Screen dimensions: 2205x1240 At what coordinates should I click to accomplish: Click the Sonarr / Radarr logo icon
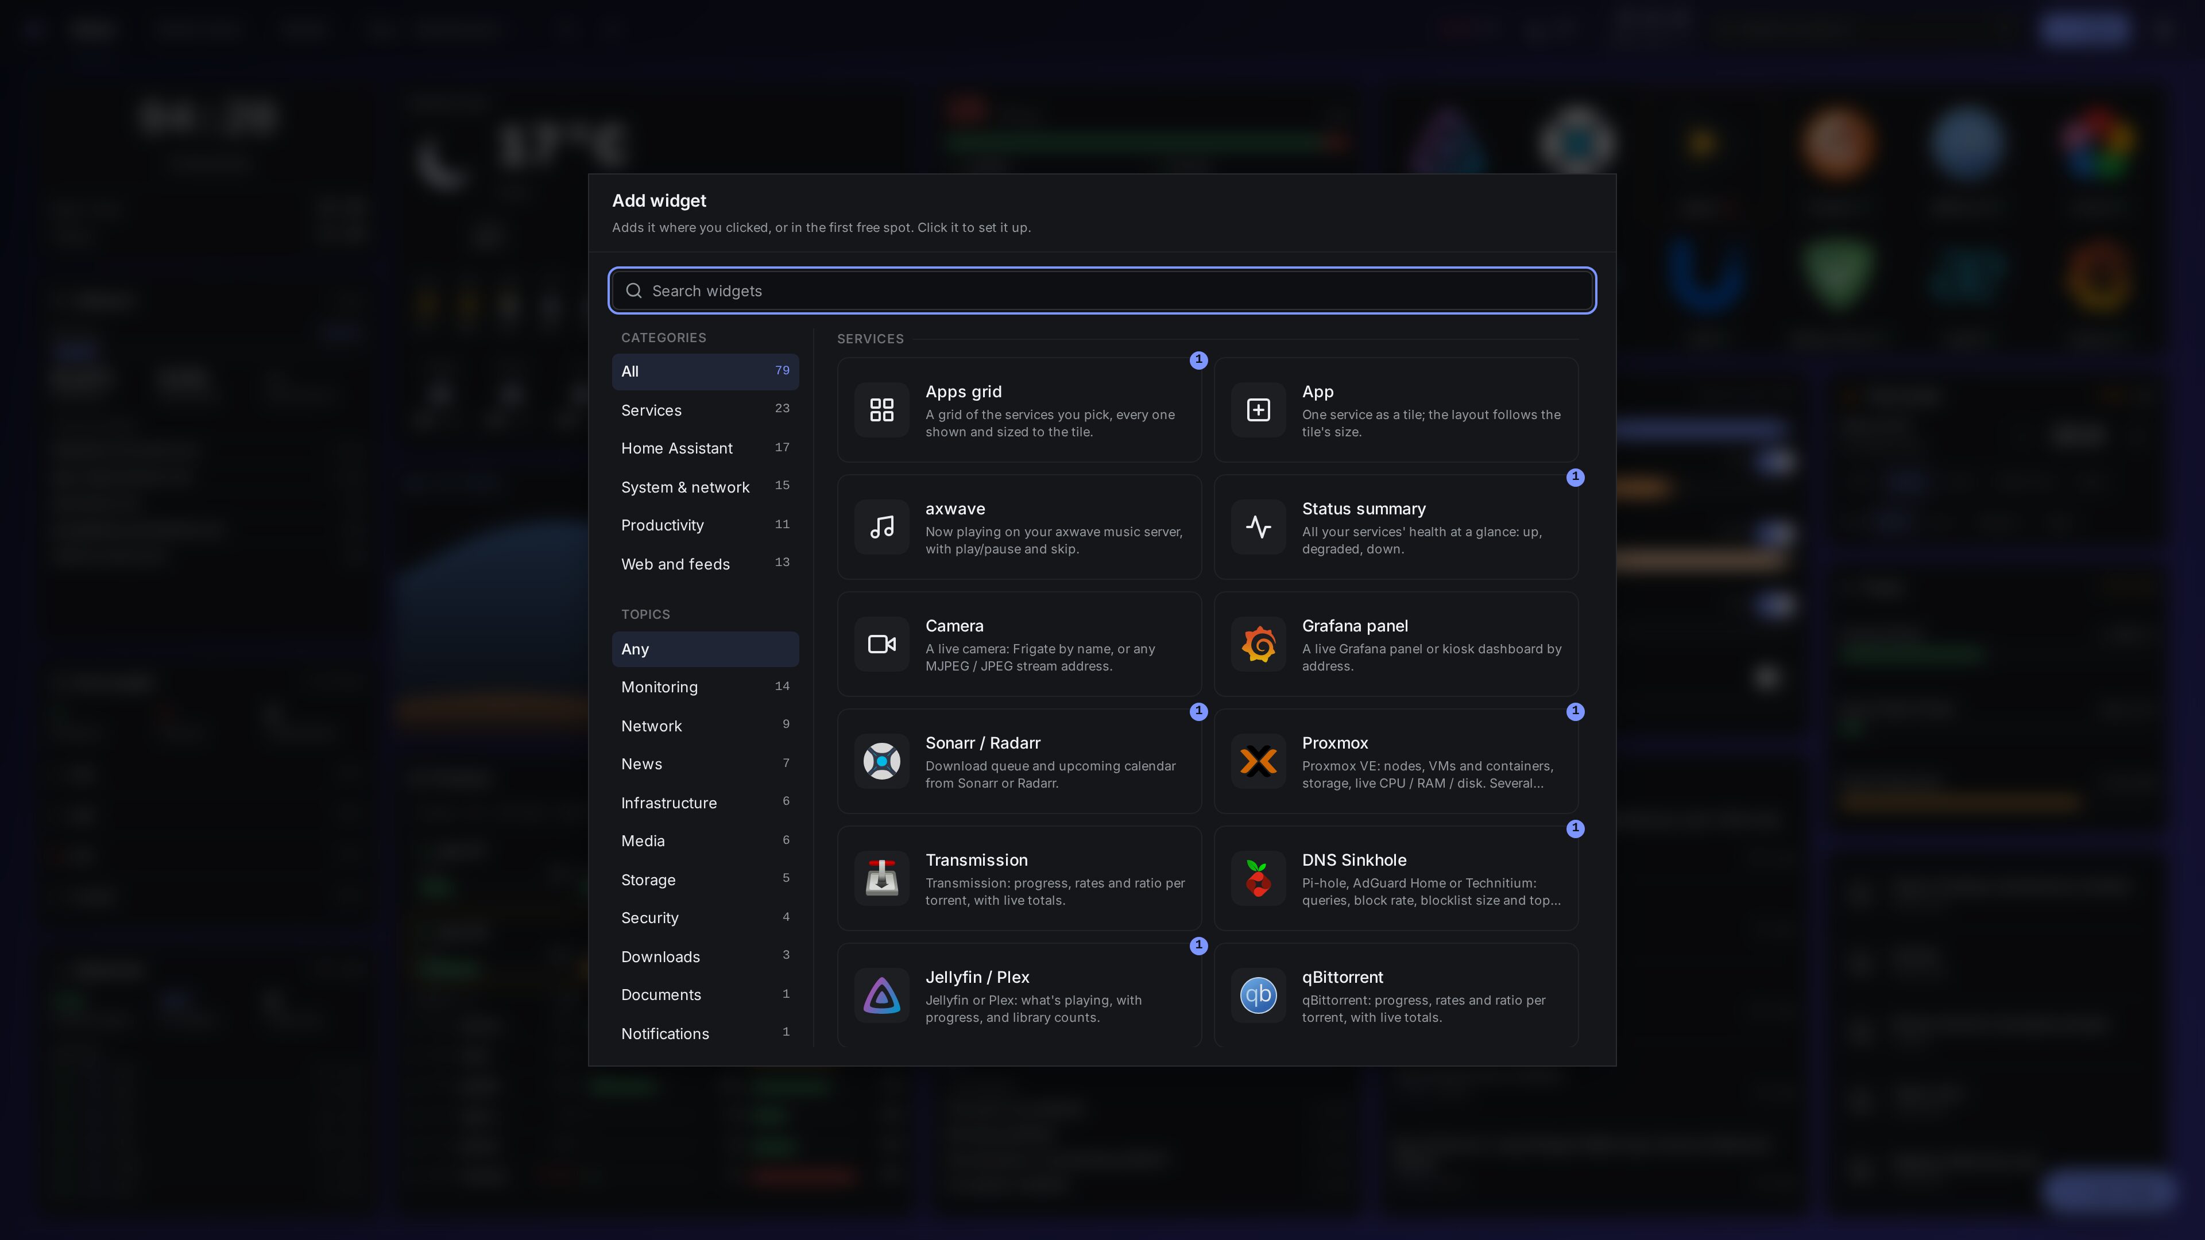[x=881, y=762]
